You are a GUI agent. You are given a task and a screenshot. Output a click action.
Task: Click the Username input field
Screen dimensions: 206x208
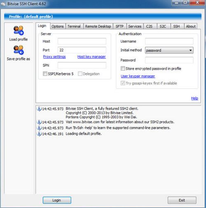[169, 41]
